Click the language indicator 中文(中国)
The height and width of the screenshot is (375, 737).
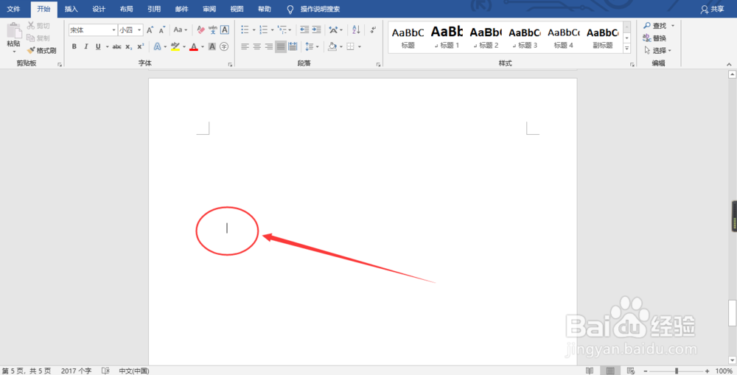coord(134,371)
